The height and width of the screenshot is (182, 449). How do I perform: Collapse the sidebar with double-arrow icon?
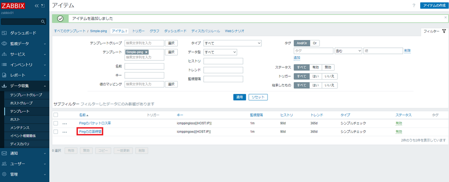(x=36, y=6)
